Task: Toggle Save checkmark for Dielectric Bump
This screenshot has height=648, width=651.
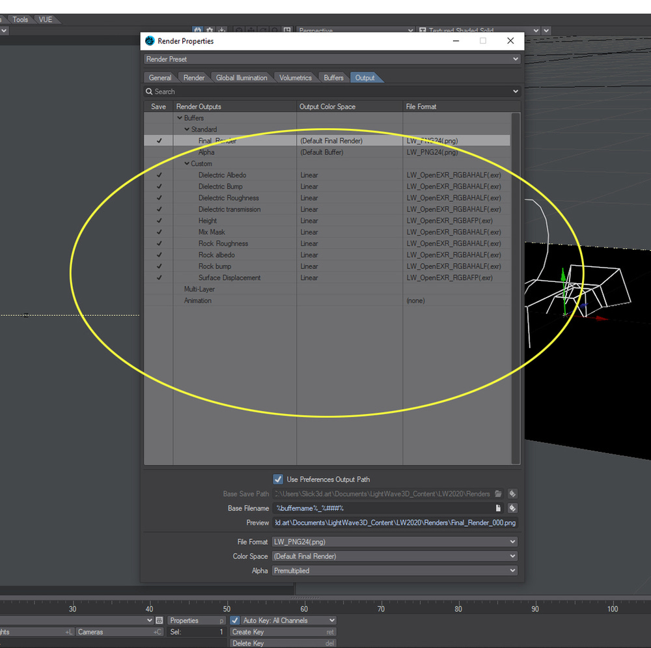Action: click(x=159, y=186)
